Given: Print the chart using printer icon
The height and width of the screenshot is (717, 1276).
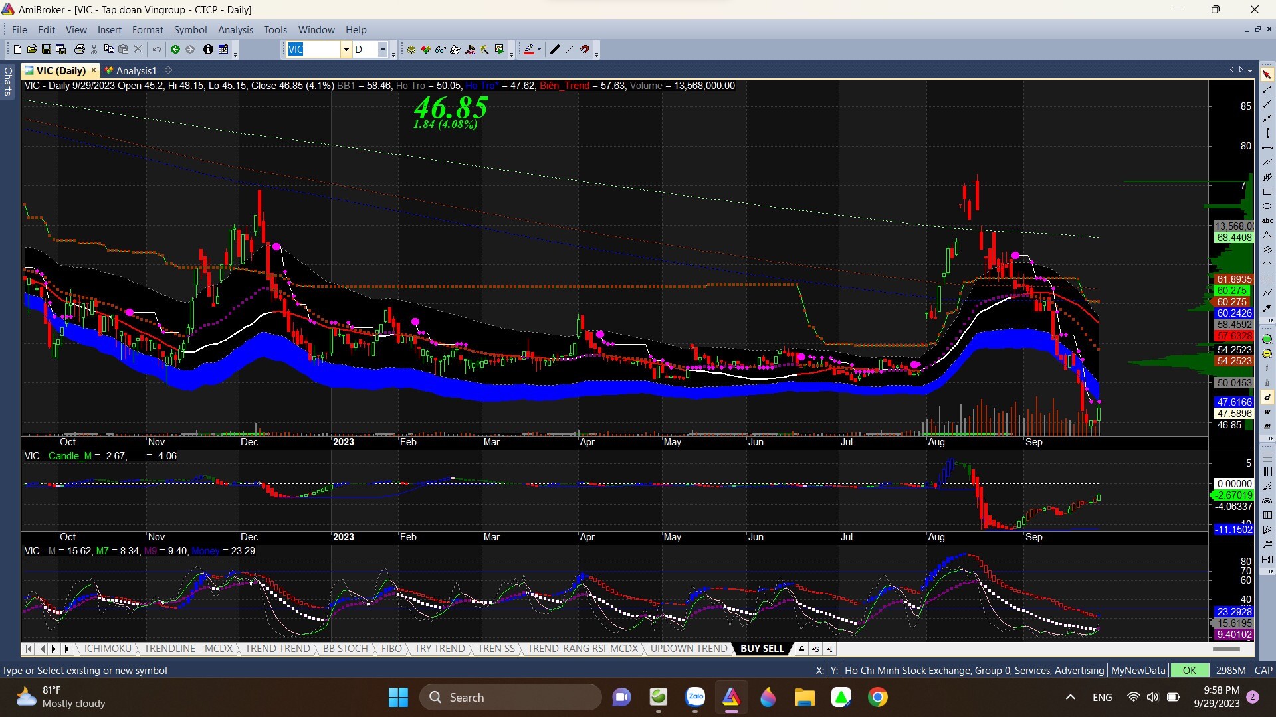Looking at the screenshot, I should click(80, 49).
